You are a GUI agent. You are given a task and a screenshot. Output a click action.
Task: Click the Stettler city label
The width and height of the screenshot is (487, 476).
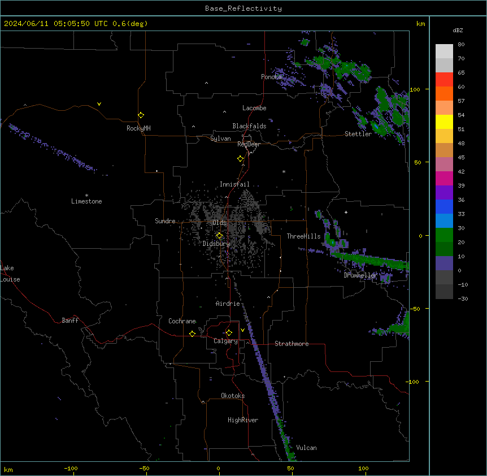[358, 134]
